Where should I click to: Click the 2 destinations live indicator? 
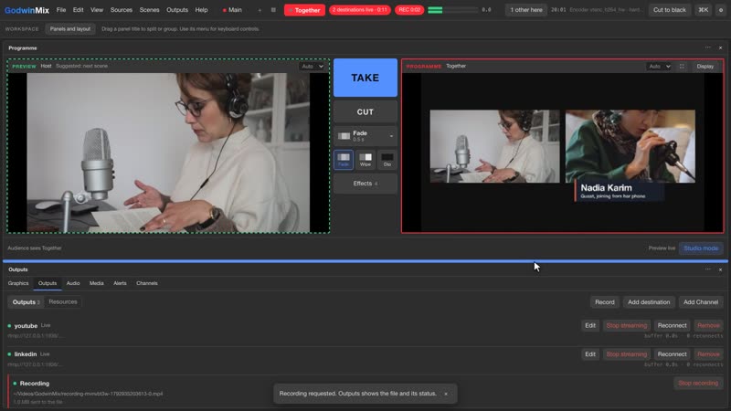tap(359, 10)
